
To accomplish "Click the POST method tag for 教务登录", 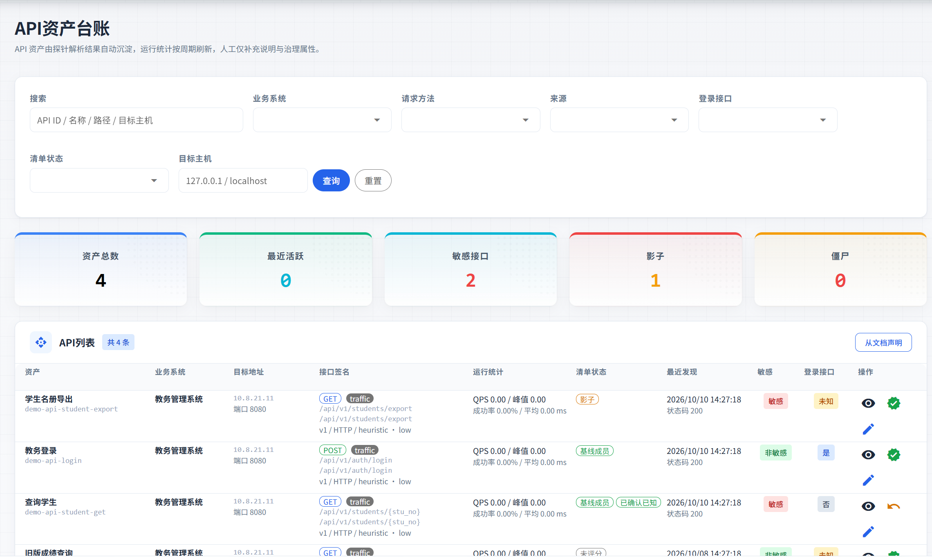I will coord(333,450).
